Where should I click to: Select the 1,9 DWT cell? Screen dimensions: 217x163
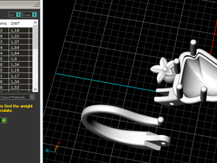[19, 59]
